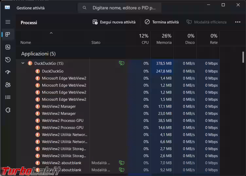Viewport: 246px width, 176px height.
Task: Click the Applicazioni (5) group heading
Action: pos(39,54)
